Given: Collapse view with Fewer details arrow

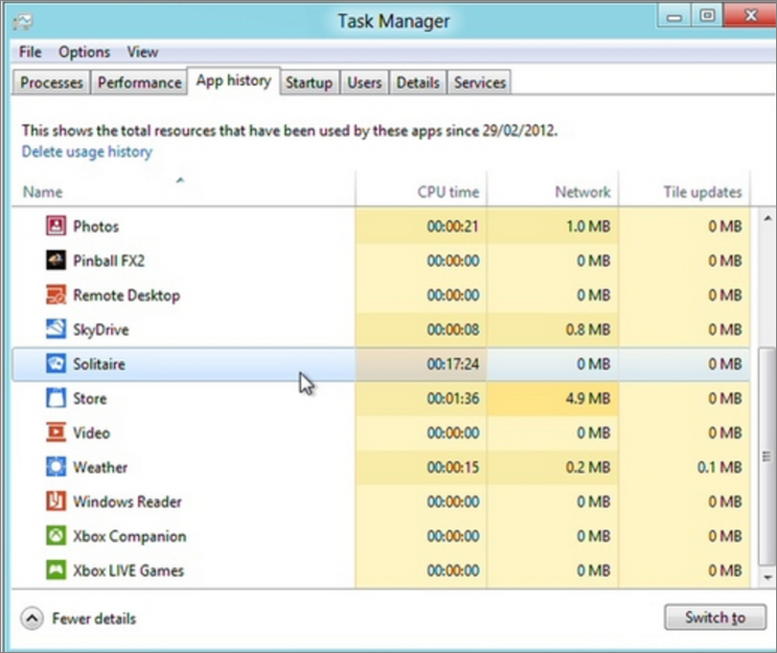Looking at the screenshot, I should click(x=32, y=619).
